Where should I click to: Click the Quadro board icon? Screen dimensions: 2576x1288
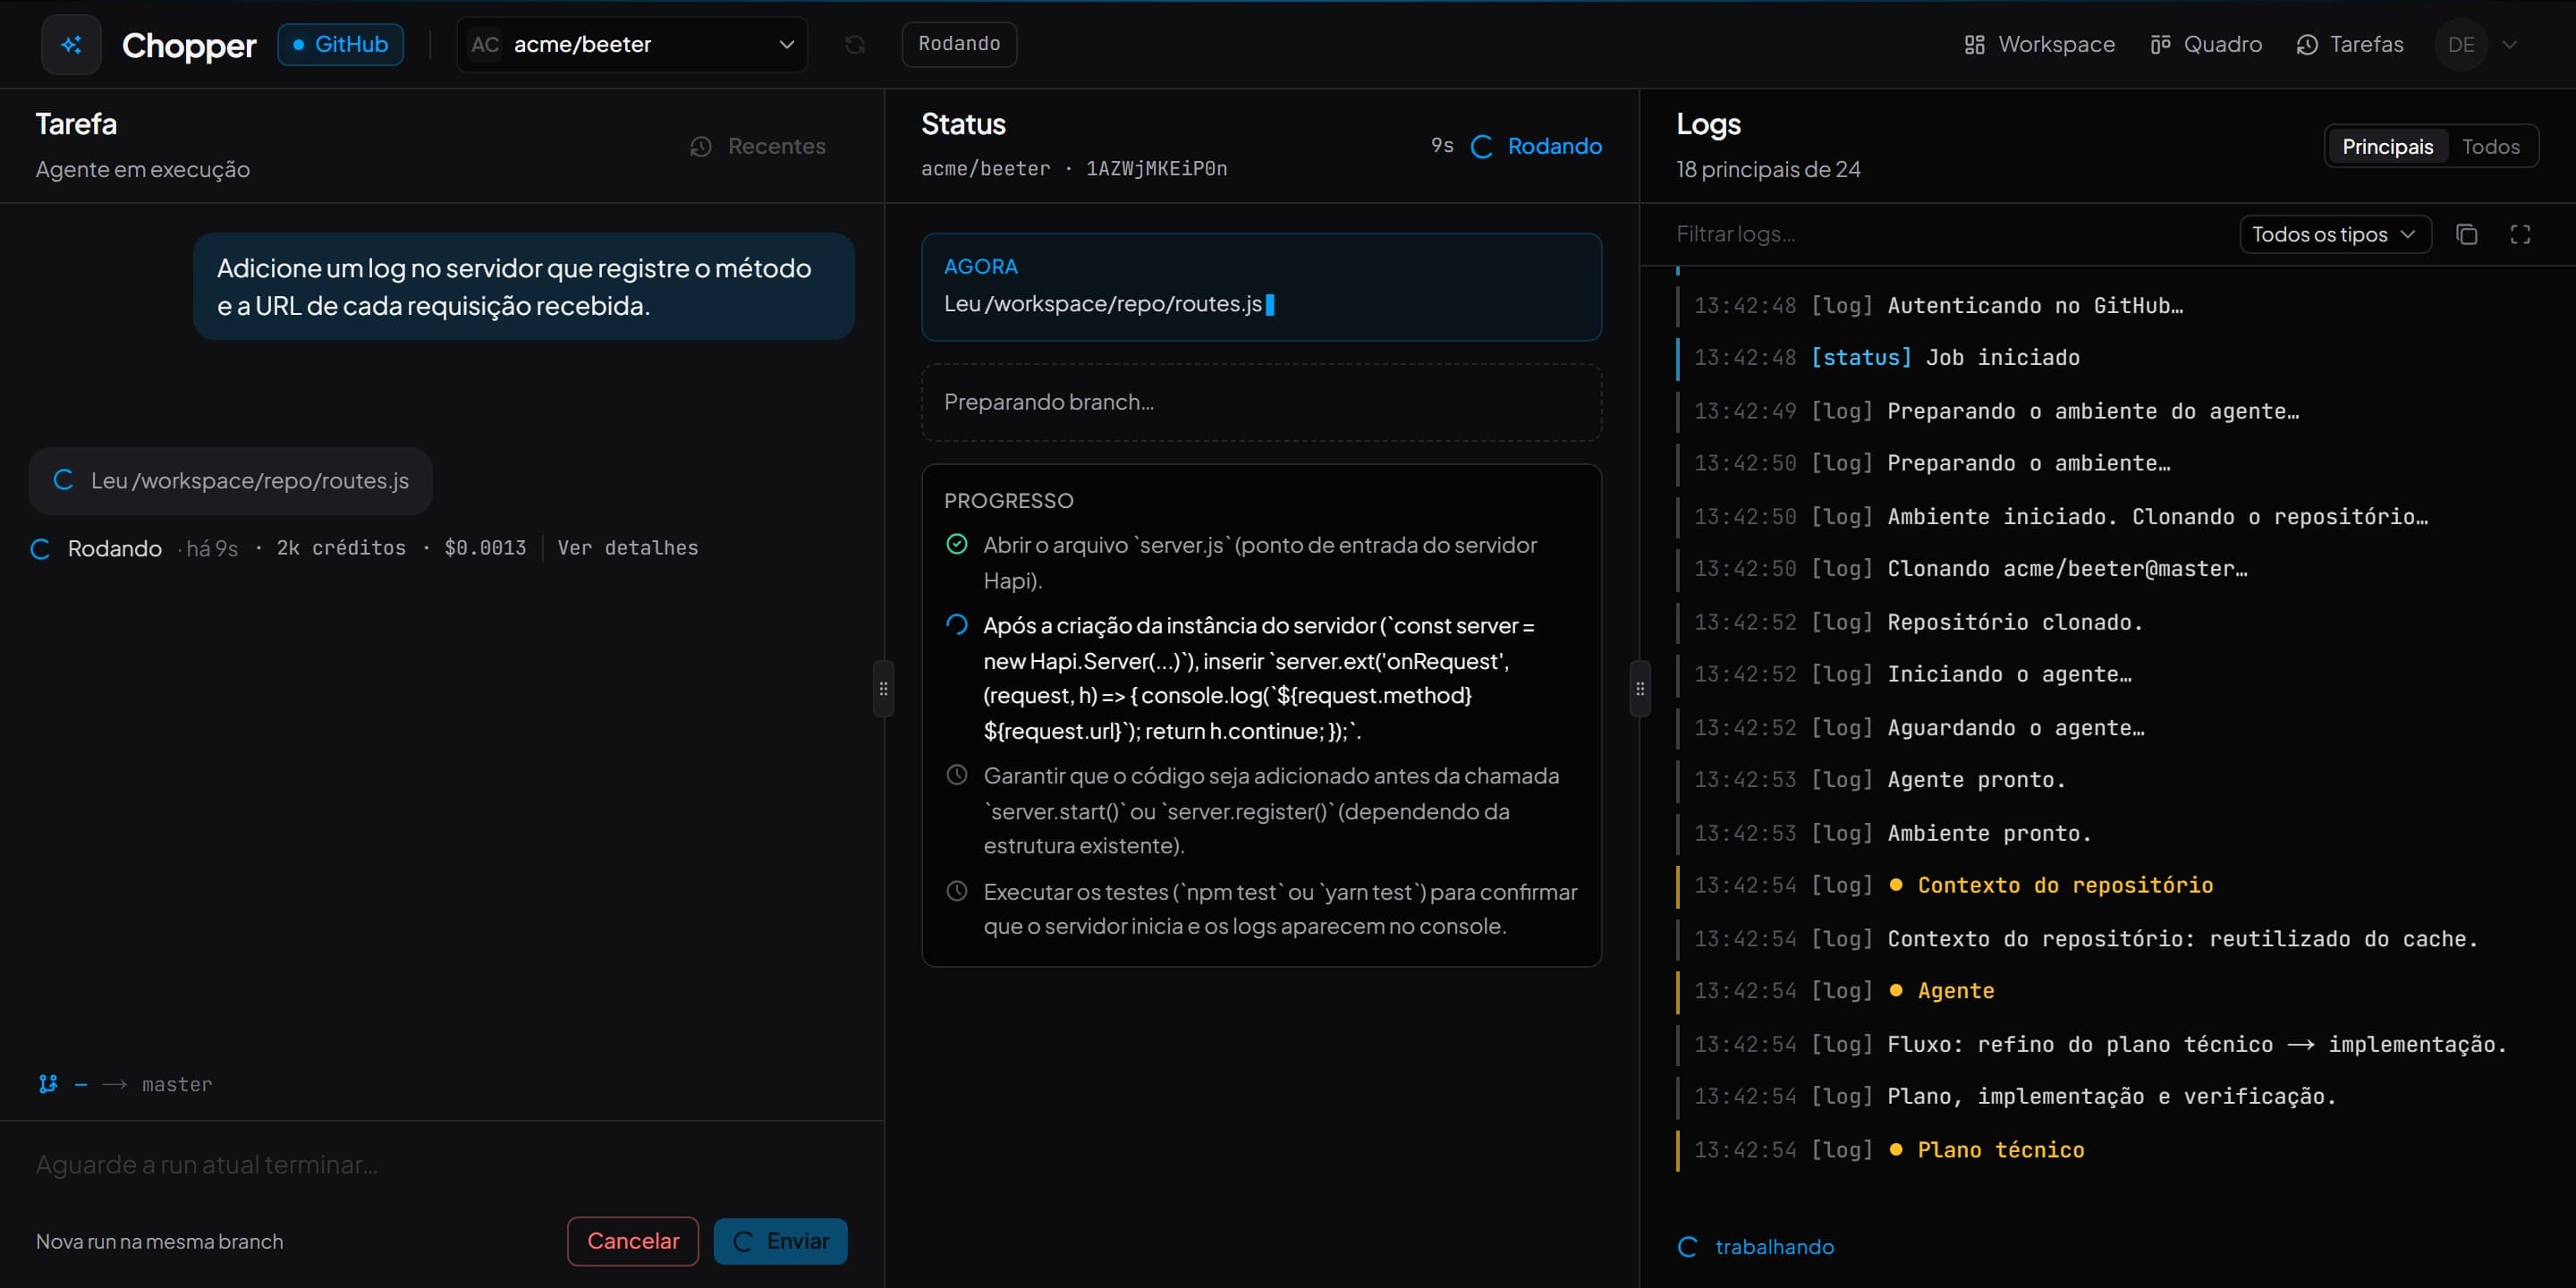tap(2160, 45)
